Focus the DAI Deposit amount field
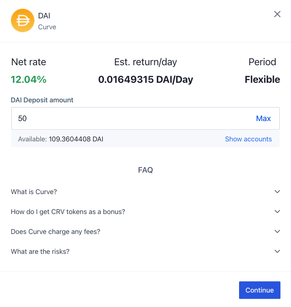 click(145, 118)
